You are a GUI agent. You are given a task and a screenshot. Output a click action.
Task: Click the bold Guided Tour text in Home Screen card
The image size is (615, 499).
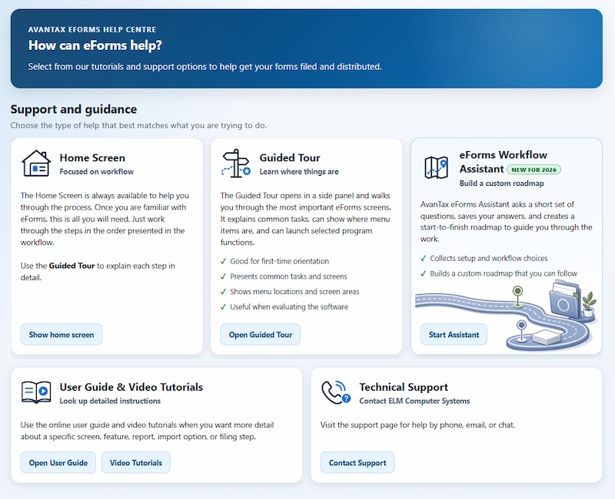click(x=71, y=266)
